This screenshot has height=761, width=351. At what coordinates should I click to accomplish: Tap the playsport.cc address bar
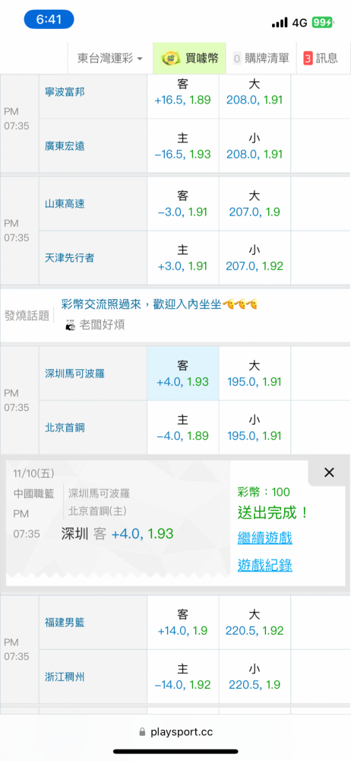(x=175, y=731)
